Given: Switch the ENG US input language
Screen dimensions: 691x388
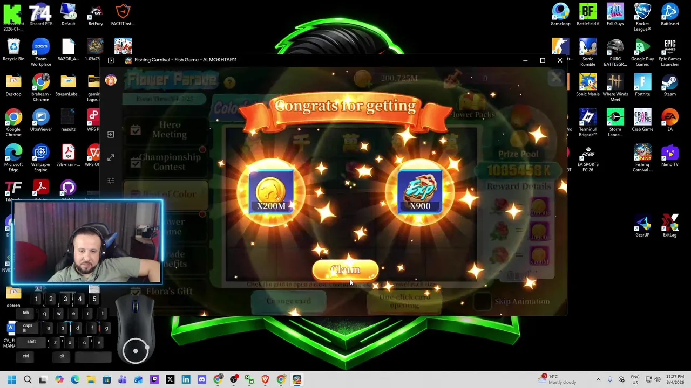Looking at the screenshot, I should click(635, 379).
